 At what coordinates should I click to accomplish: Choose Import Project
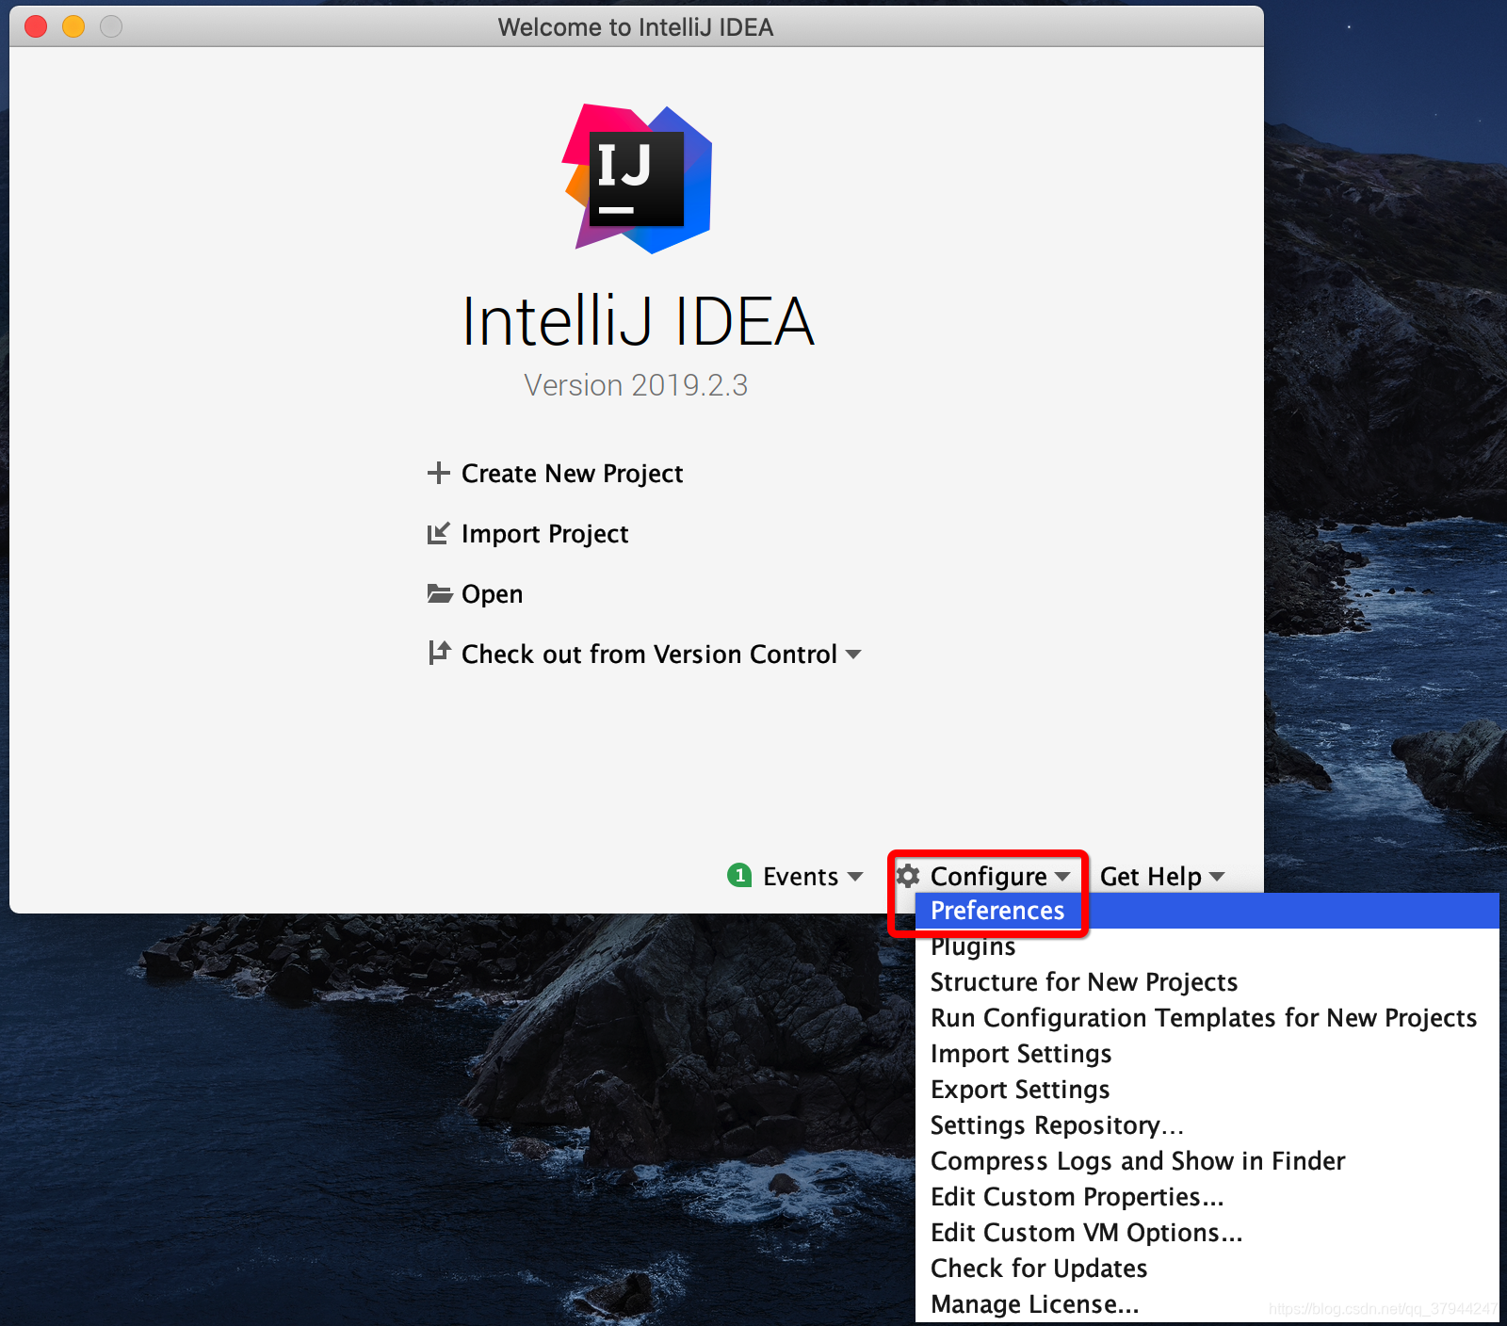click(544, 534)
